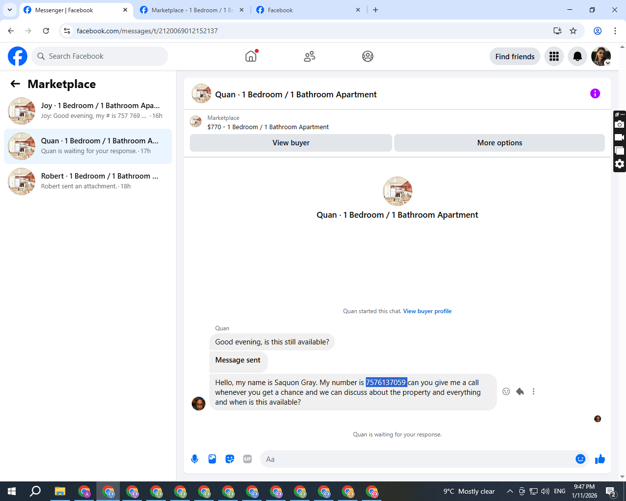The width and height of the screenshot is (626, 501).
Task: Launch File Explorer from the taskbar
Action: [60, 491]
